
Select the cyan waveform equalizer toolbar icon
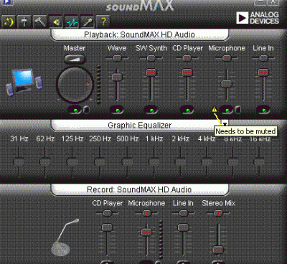click(x=72, y=22)
